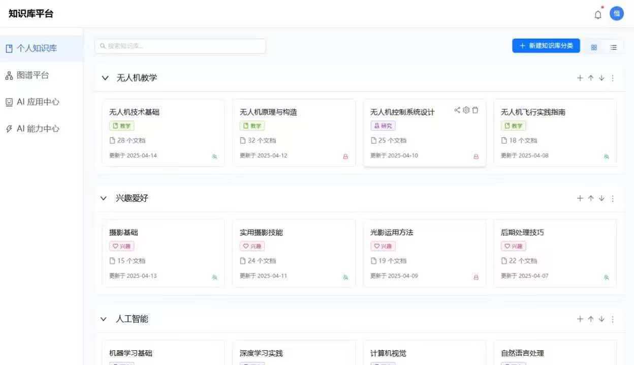Go to AI 应用中心 in sidebar
Screen dimensions: 634x365
[38, 102]
